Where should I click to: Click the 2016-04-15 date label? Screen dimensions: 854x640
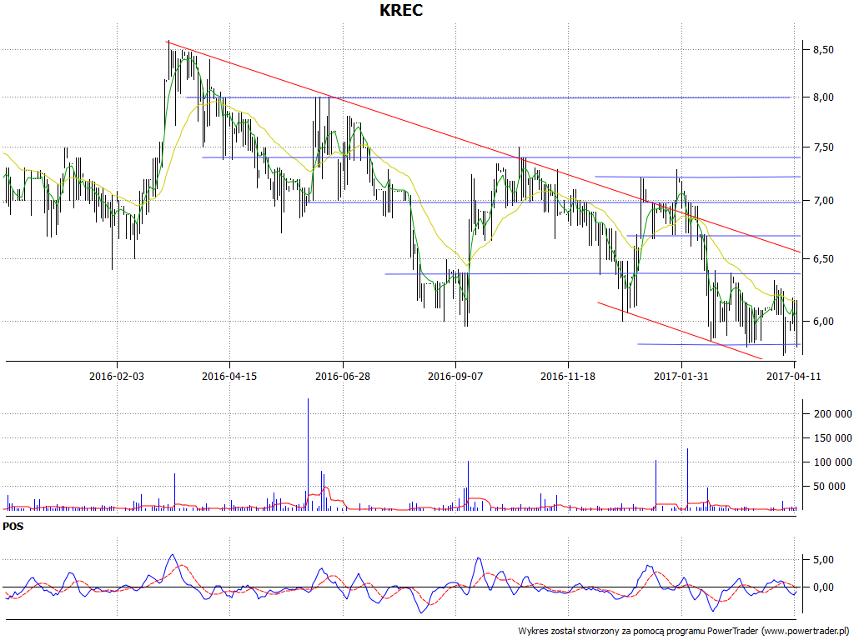229,376
